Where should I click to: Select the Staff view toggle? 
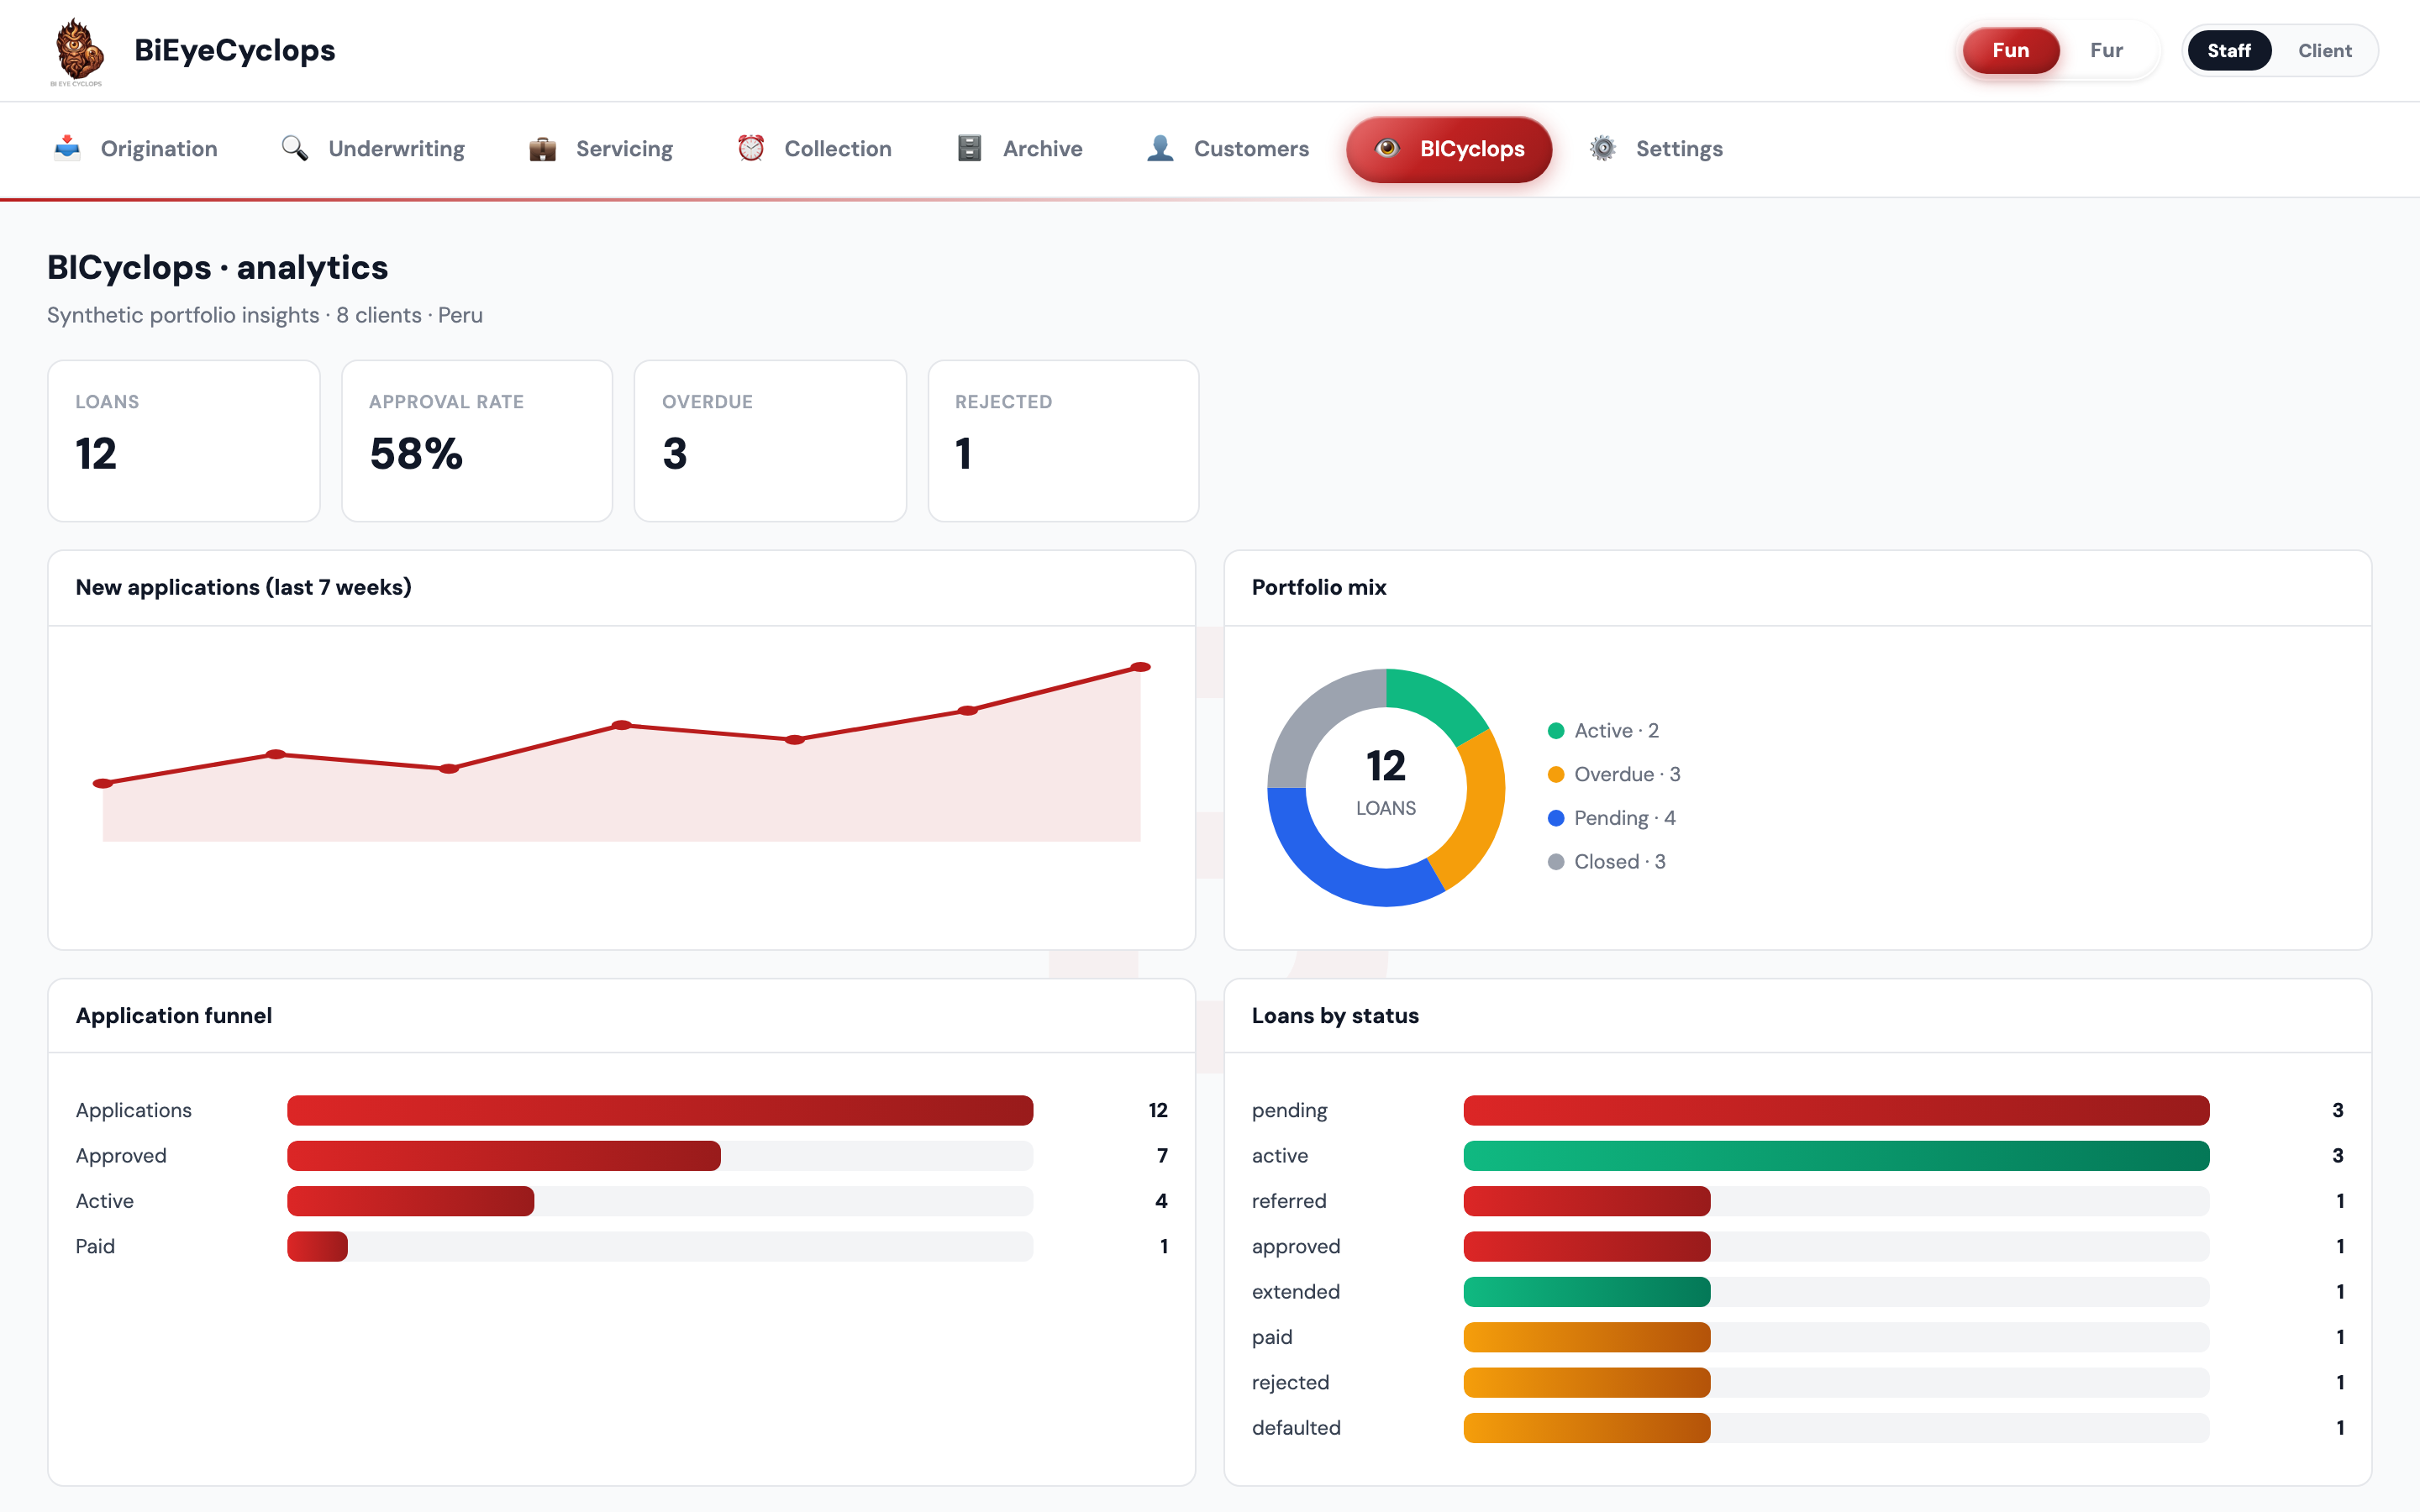(2229, 50)
